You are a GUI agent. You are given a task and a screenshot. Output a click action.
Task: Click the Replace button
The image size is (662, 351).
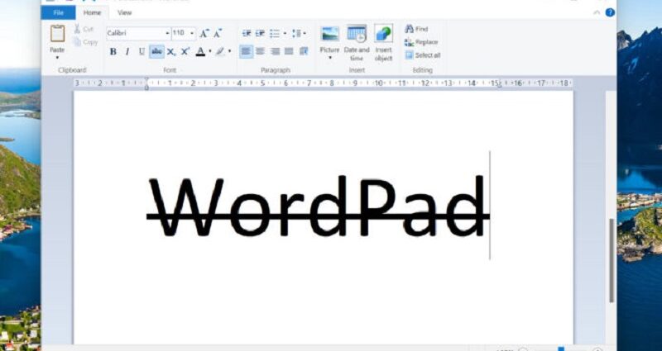tap(421, 42)
